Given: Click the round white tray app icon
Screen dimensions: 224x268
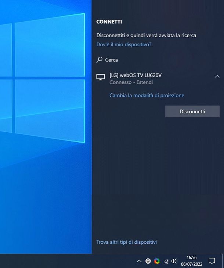Looking at the screenshot, I should (148, 261).
